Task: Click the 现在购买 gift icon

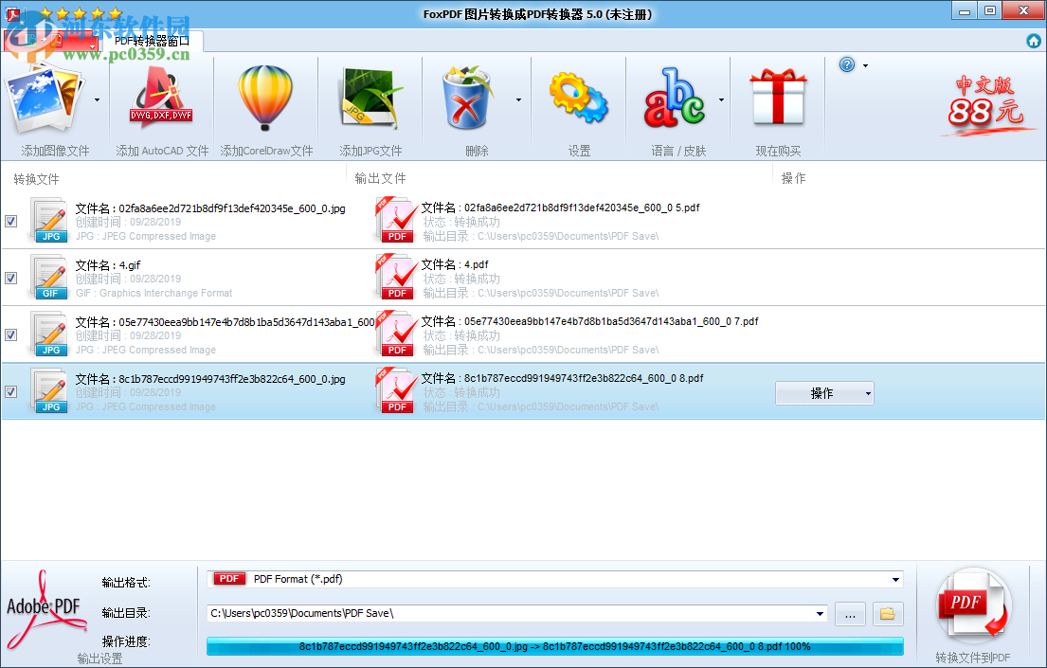Action: coord(777,98)
